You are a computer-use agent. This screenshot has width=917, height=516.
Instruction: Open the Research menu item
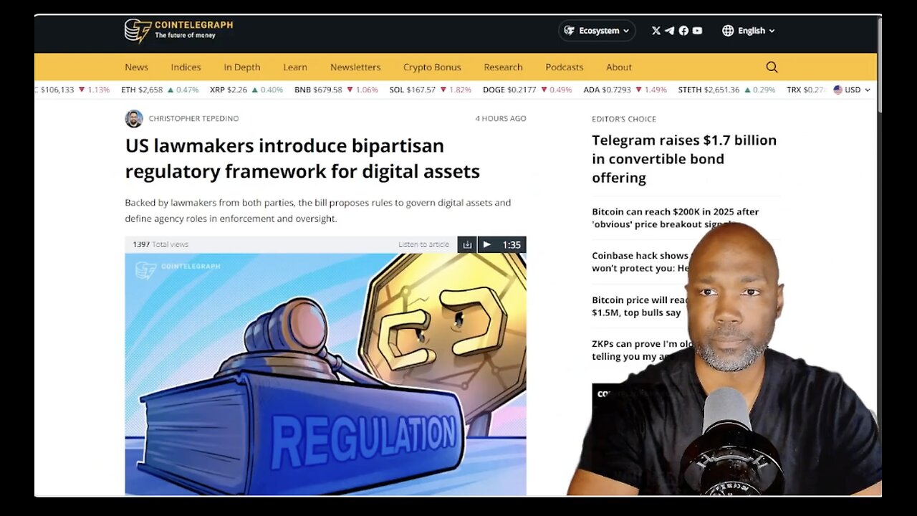click(x=503, y=67)
